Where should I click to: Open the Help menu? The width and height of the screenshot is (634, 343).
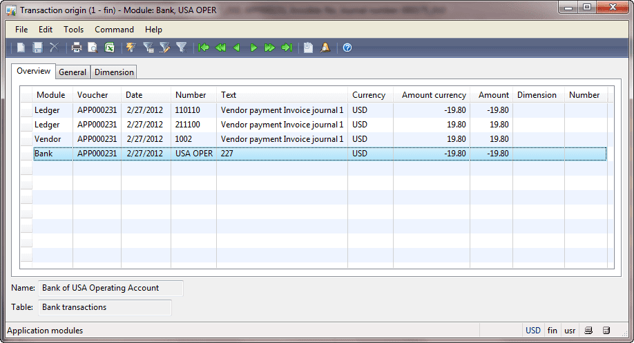click(153, 30)
